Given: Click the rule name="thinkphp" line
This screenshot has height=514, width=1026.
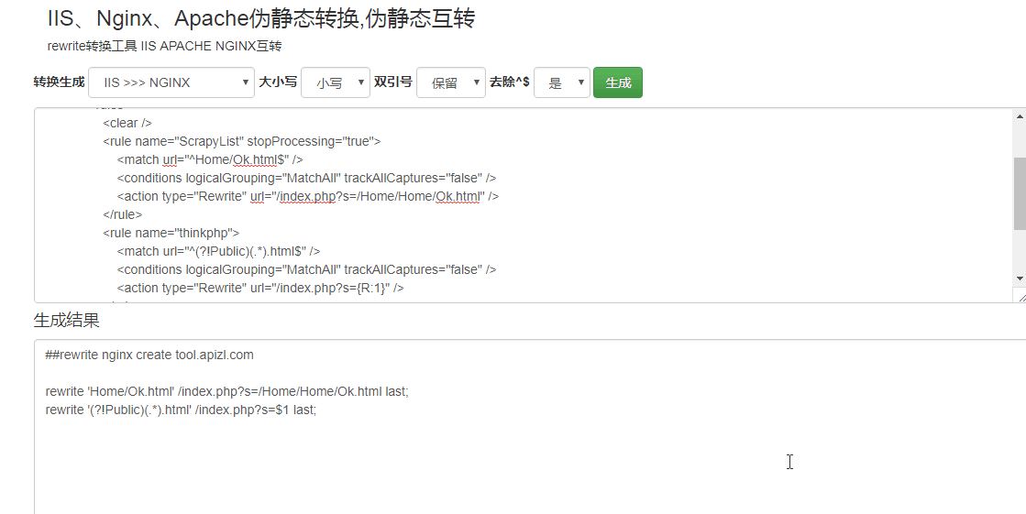Looking at the screenshot, I should (x=171, y=233).
